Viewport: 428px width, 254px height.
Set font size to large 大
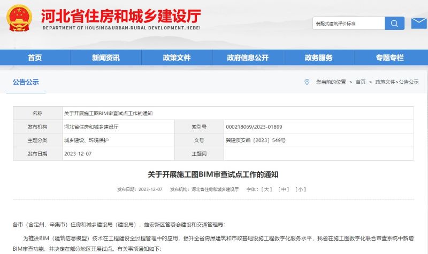[x=266, y=189]
